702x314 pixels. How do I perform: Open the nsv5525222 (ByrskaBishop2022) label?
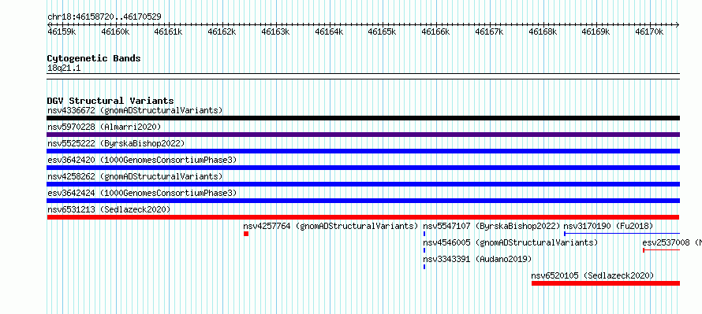coord(116,143)
